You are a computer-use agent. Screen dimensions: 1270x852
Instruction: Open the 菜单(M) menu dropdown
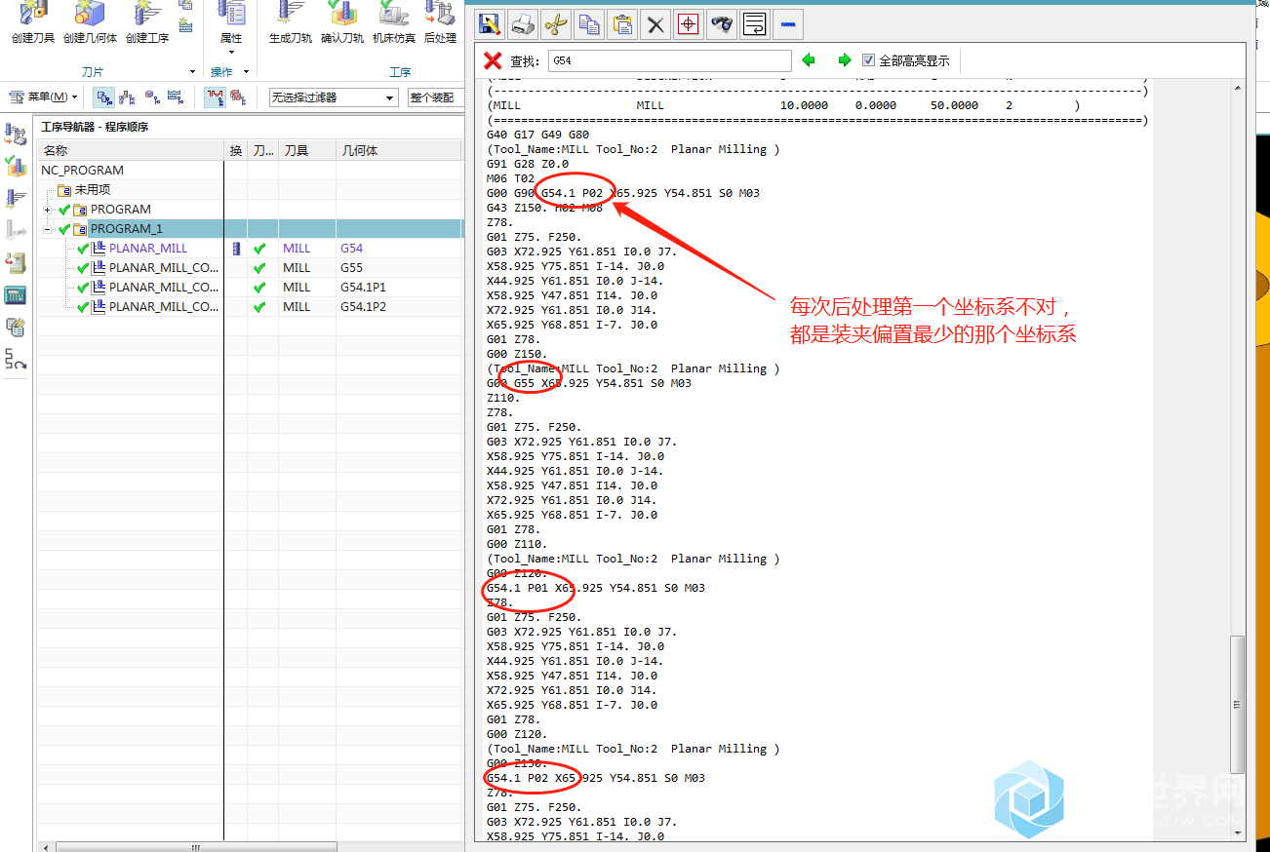pos(44,97)
